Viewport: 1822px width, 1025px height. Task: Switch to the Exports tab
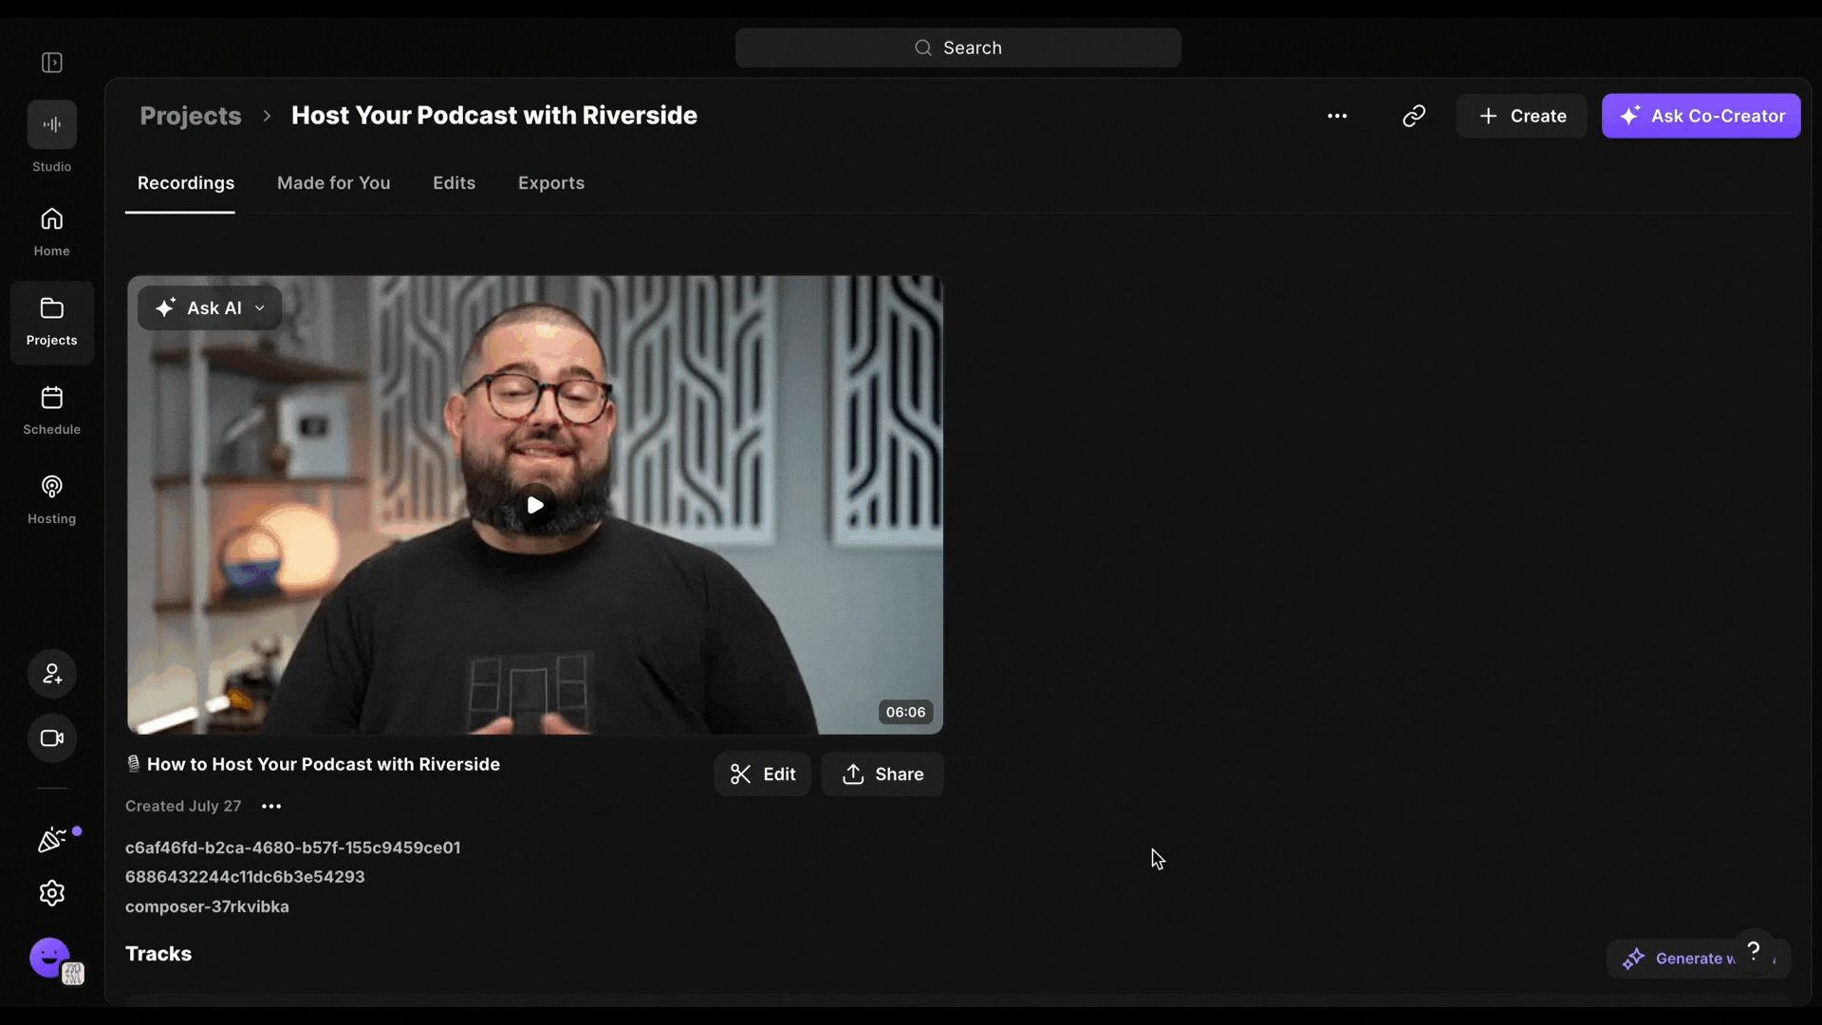551,183
